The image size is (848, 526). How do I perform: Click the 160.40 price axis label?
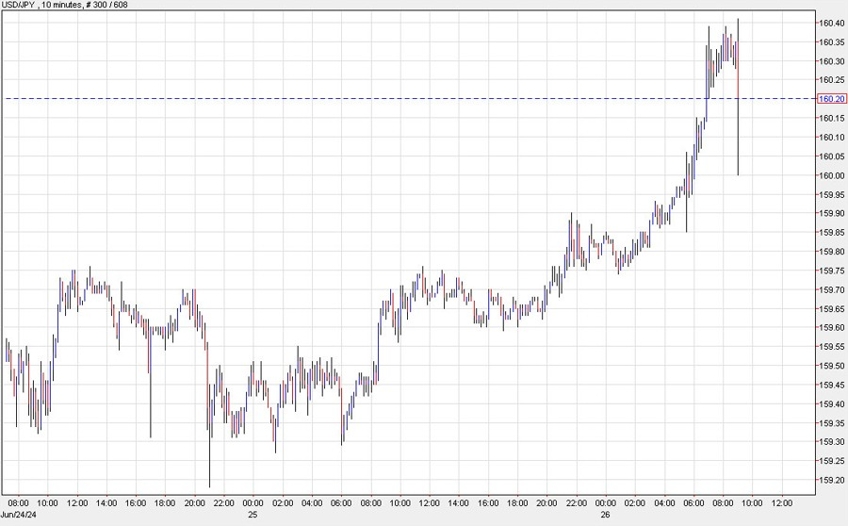pos(832,23)
